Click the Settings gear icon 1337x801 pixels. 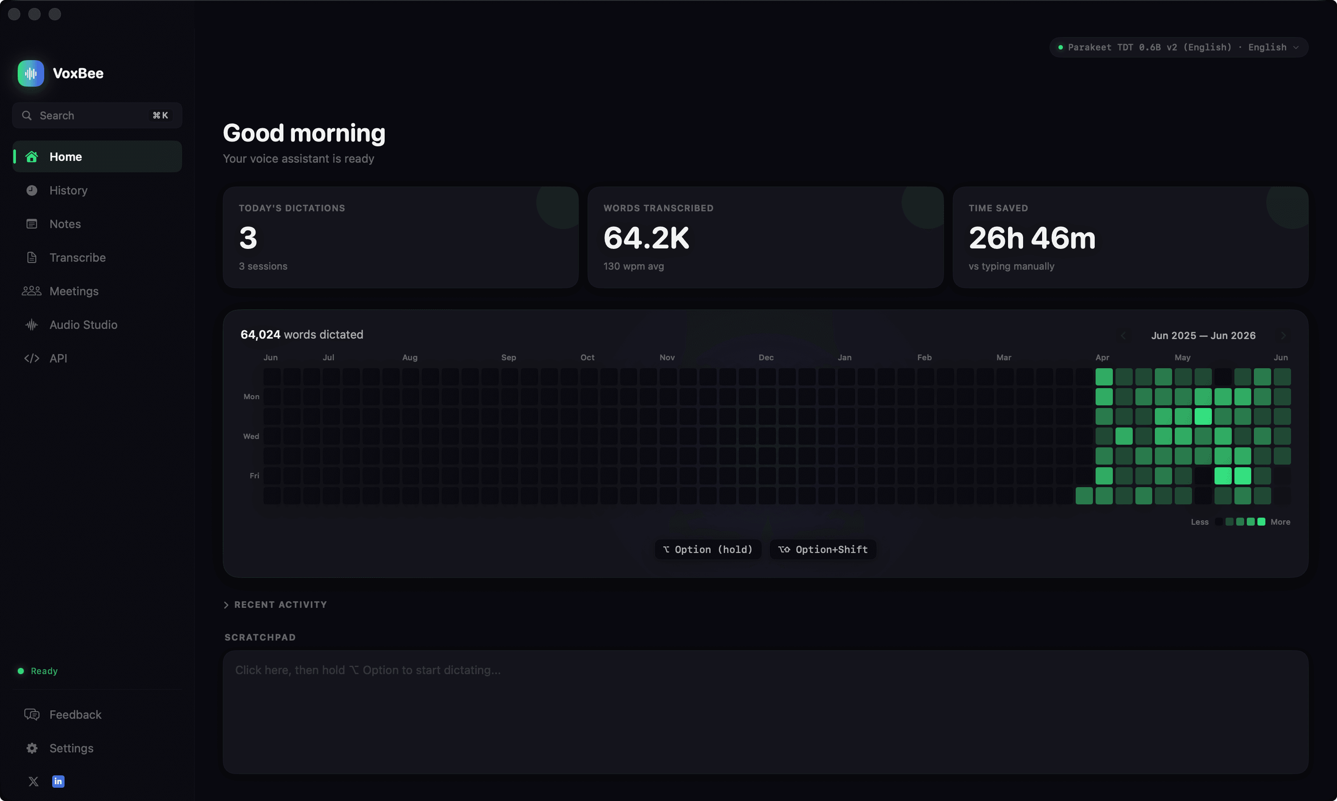(32, 748)
